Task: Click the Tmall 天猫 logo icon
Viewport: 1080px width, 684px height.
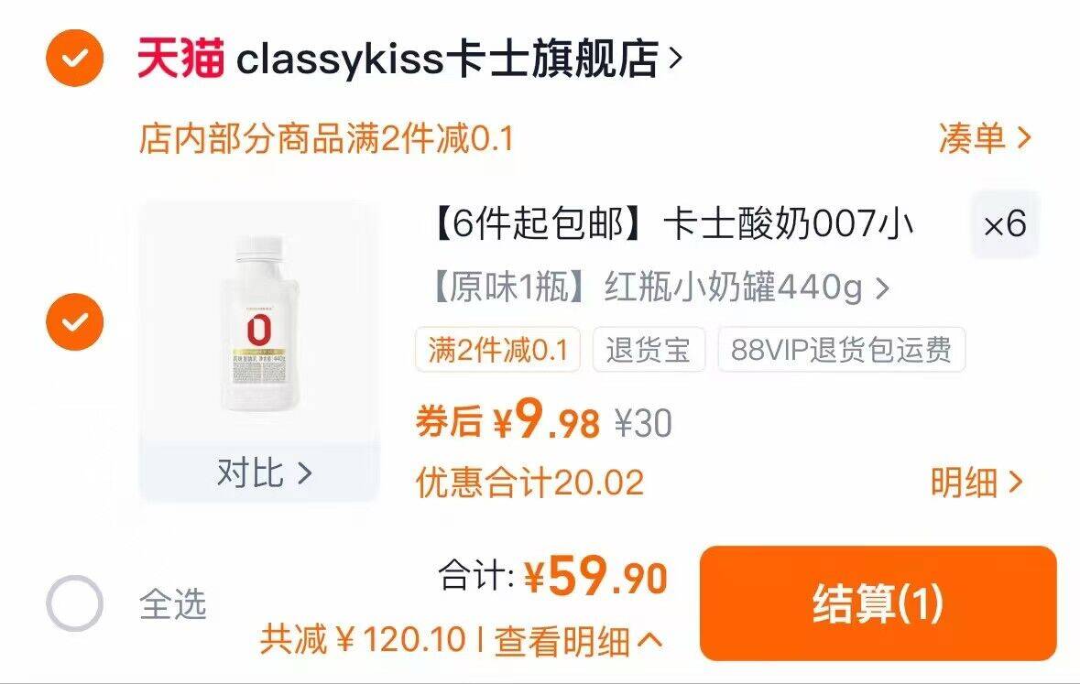Action: coord(180,58)
